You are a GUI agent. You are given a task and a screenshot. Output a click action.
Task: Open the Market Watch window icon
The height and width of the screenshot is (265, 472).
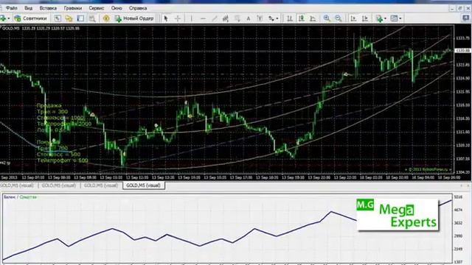[58, 18]
